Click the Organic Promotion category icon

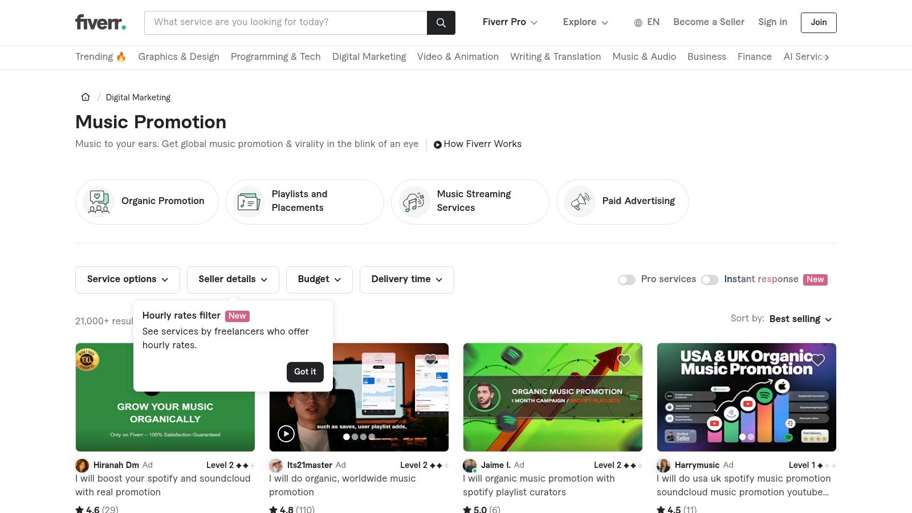(99, 202)
